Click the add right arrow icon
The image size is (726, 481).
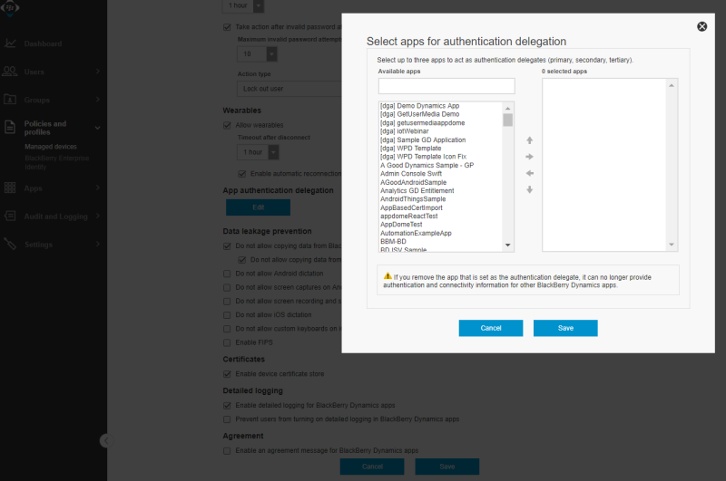[530, 157]
